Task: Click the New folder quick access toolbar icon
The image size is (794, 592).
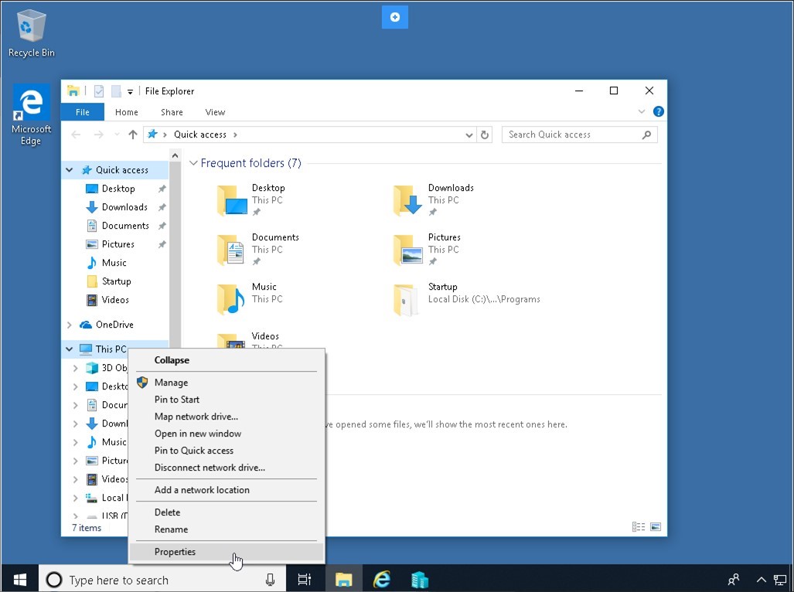Action: tap(116, 91)
